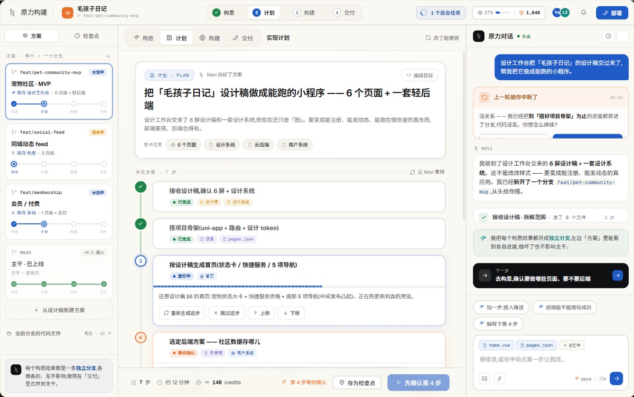Click the chat history clock icon
The width and height of the screenshot is (634, 397).
point(608,36)
